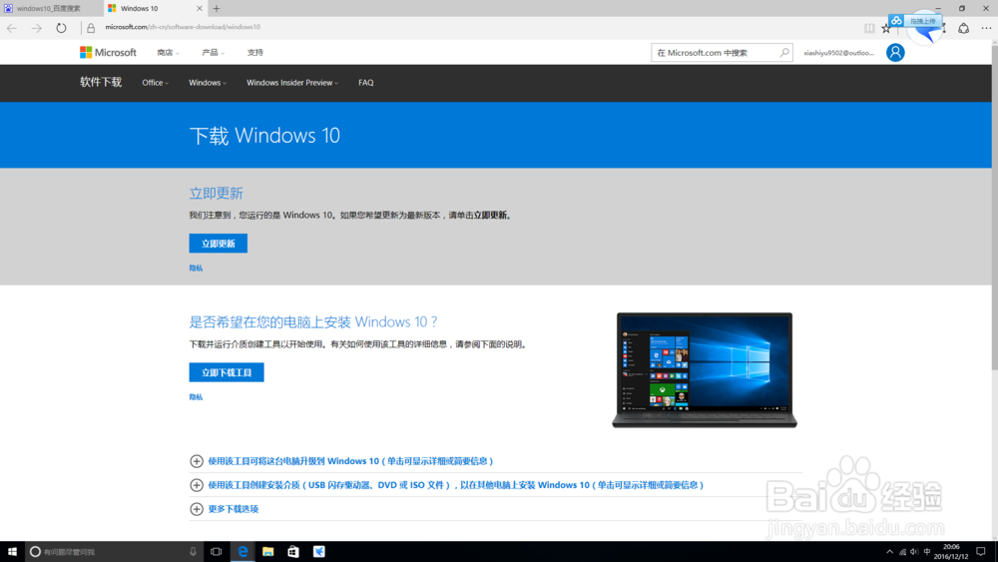The image size is (998, 562).
Task: Click 隐私 link under 立即更新
Action: click(196, 268)
